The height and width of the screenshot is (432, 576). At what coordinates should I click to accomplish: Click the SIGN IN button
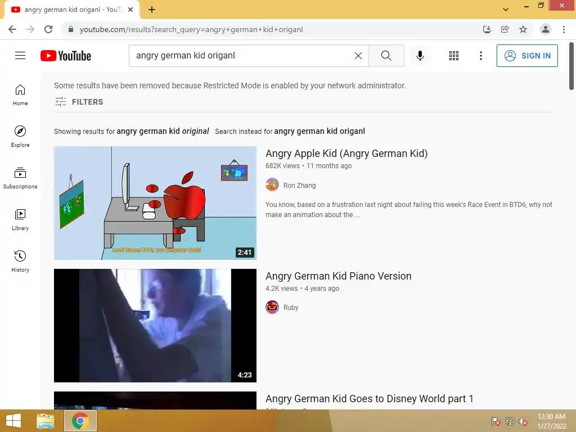click(527, 56)
